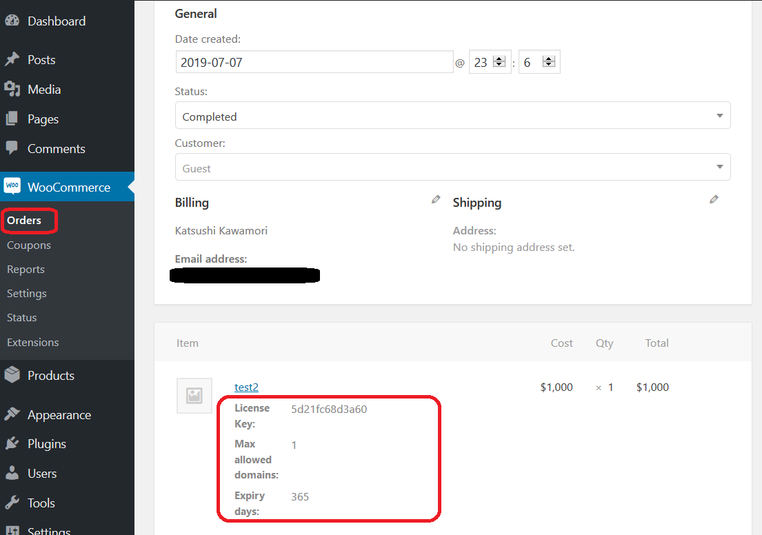Click the Qty column header
The width and height of the screenshot is (762, 535).
click(605, 343)
